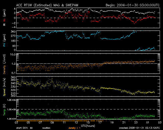Screen dimensions: 163x130
Task: Click the 'UTC(hours)' axis title
Action: (x=88, y=126)
